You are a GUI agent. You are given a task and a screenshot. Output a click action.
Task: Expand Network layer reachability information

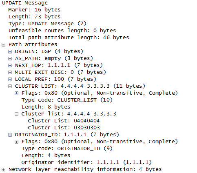tap(4, 169)
